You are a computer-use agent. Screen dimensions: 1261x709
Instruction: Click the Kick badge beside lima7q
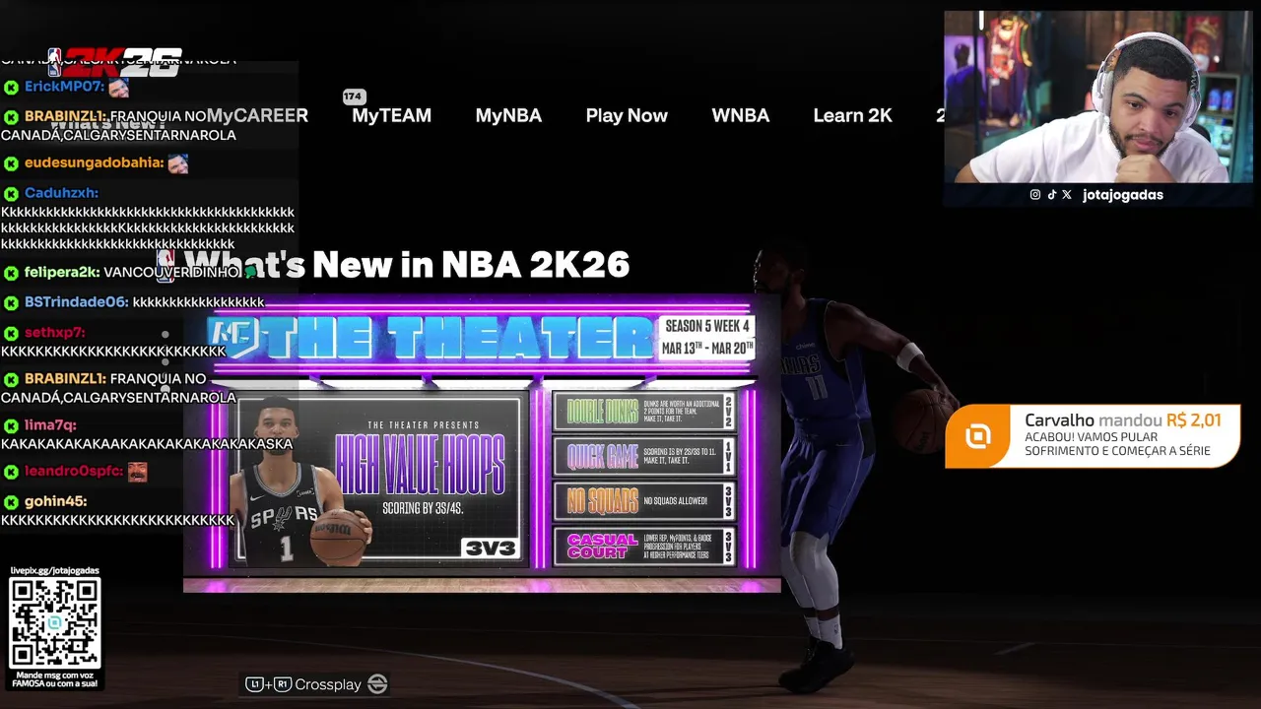pos(11,426)
